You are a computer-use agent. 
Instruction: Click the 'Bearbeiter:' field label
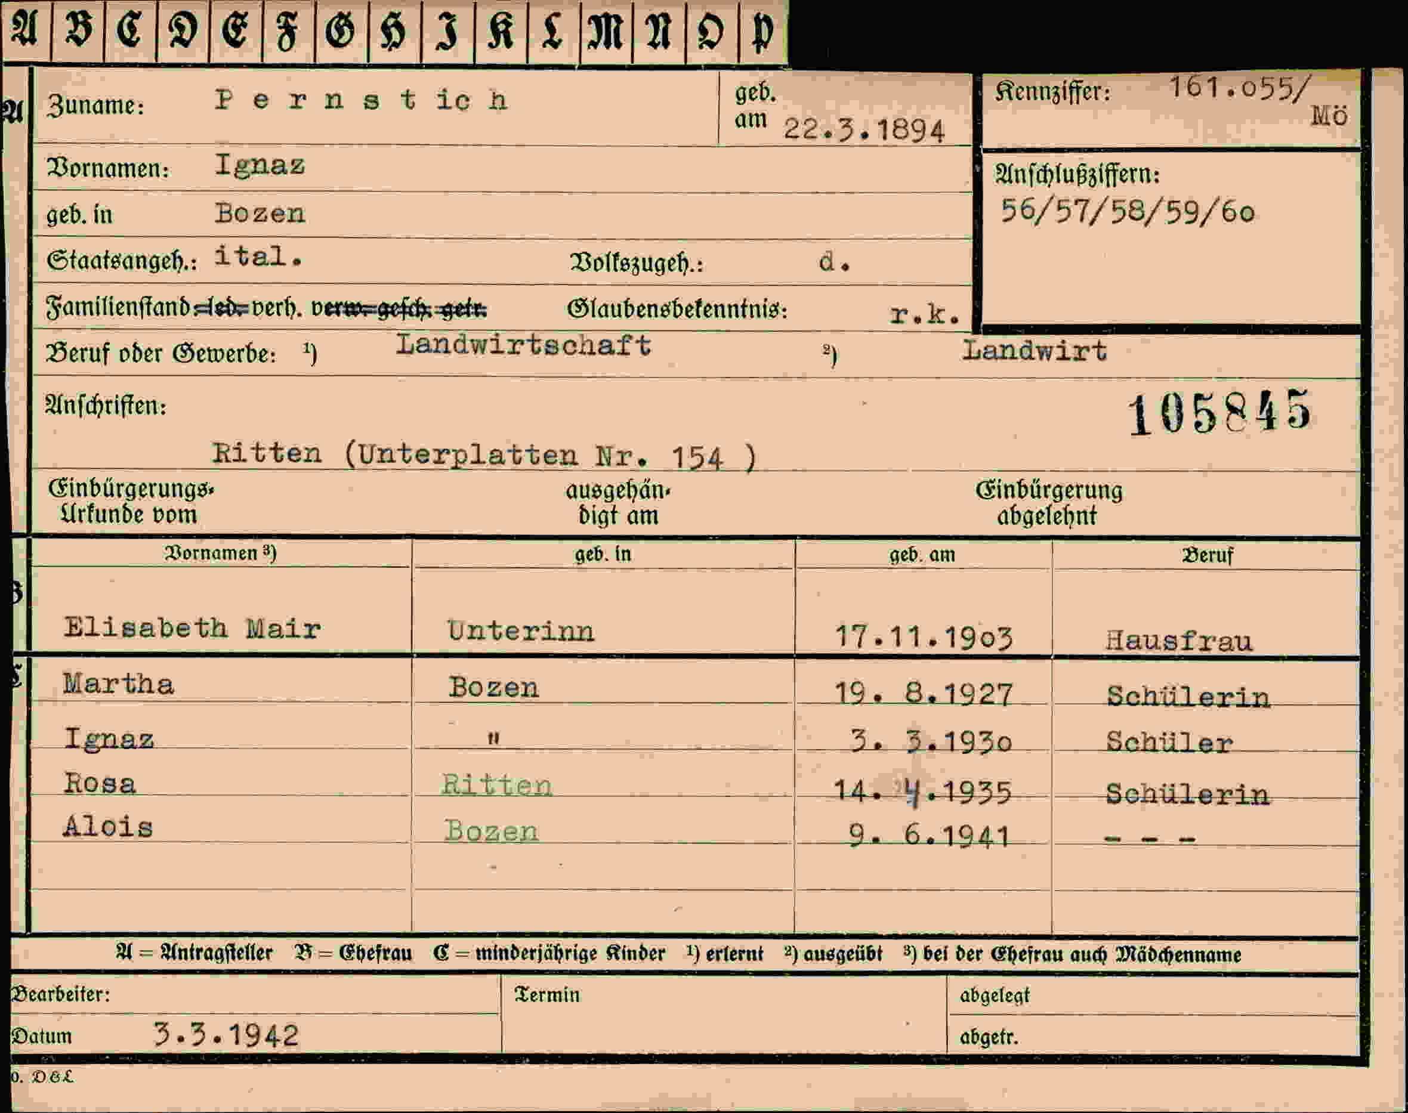coord(61,994)
